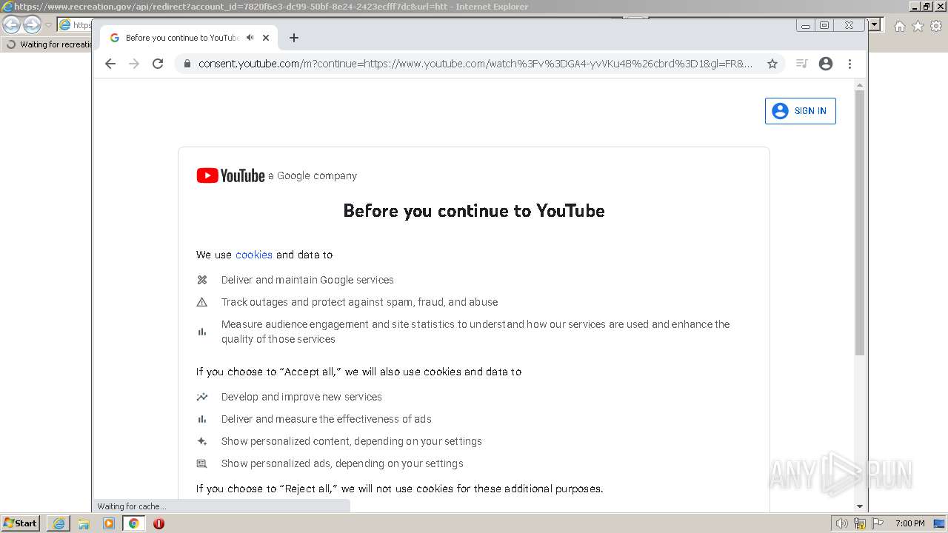948x533 pixels.
Task: Click Chrome's back arrow button
Action: 110,64
